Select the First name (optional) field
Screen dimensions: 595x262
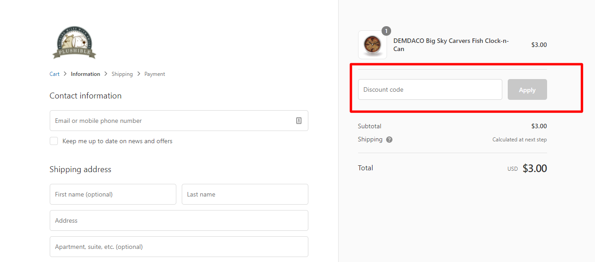(113, 194)
